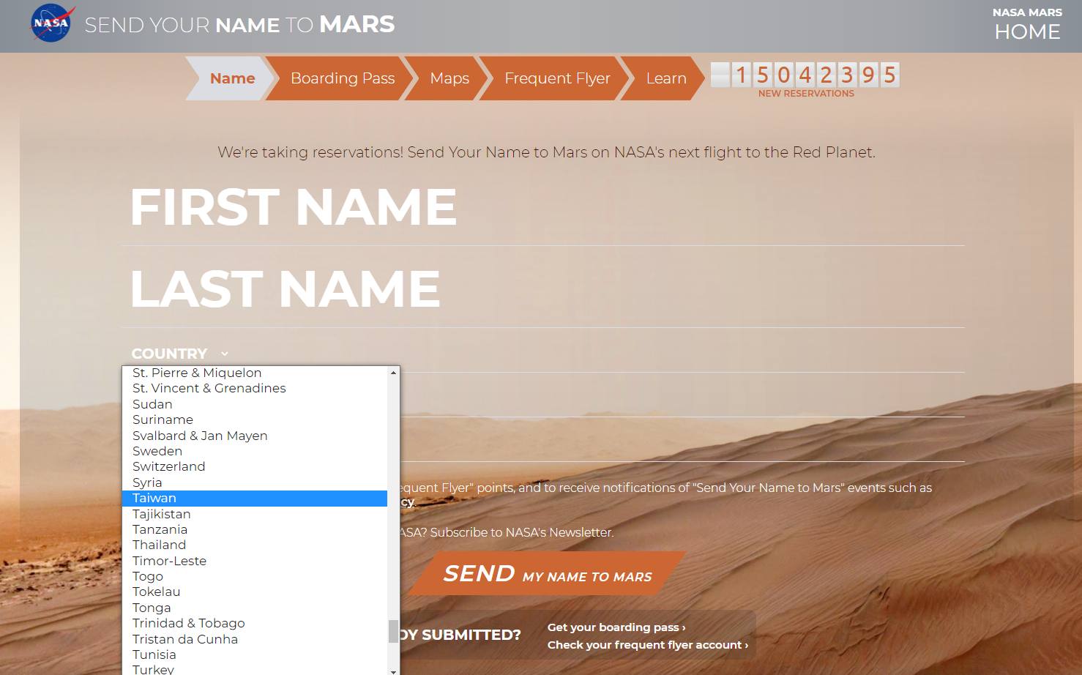Viewport: 1082px width, 675px height.
Task: Click the dropdown list's up arrow
Action: point(394,373)
